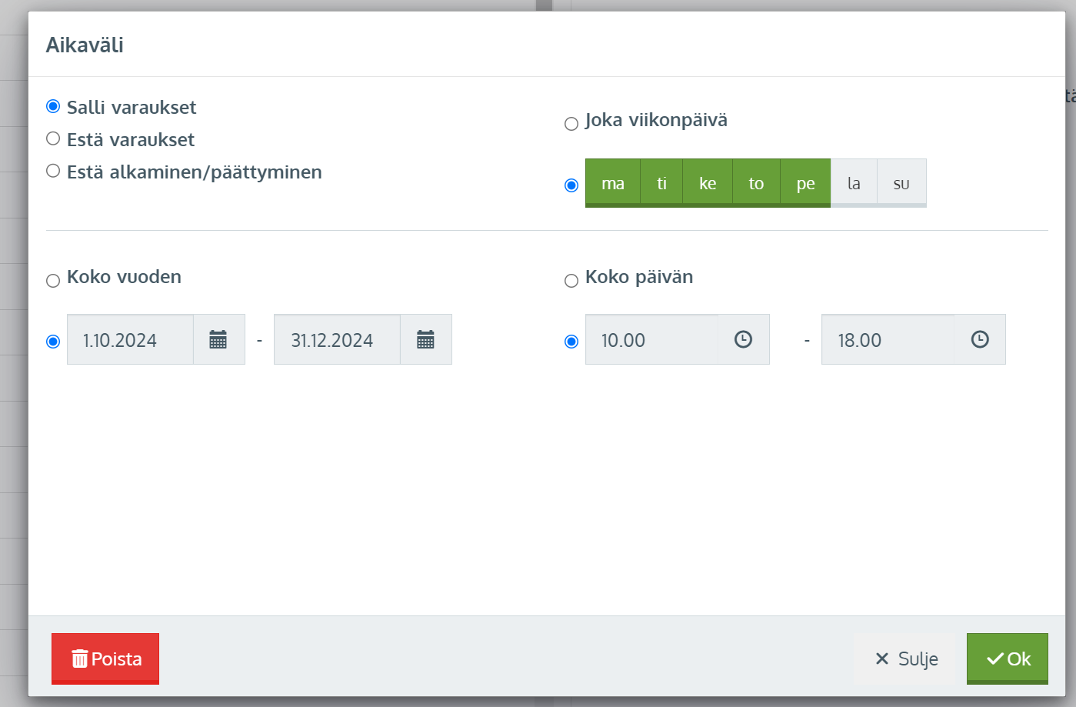
Task: Choose Estä alkaminen/päättyminen radio button
Action: pyautogui.click(x=53, y=171)
